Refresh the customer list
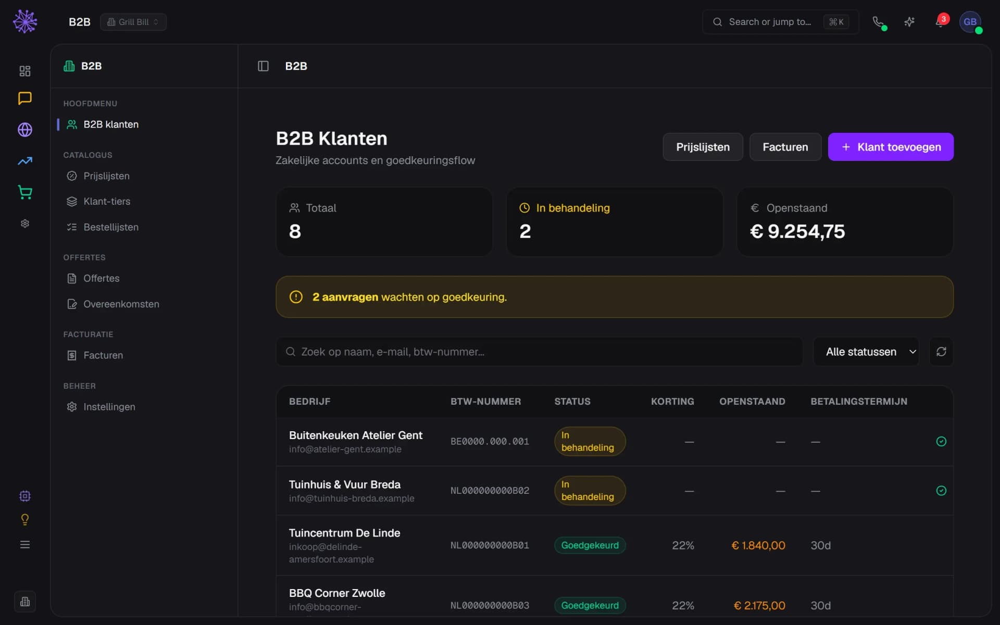The image size is (1000, 625). (x=941, y=352)
